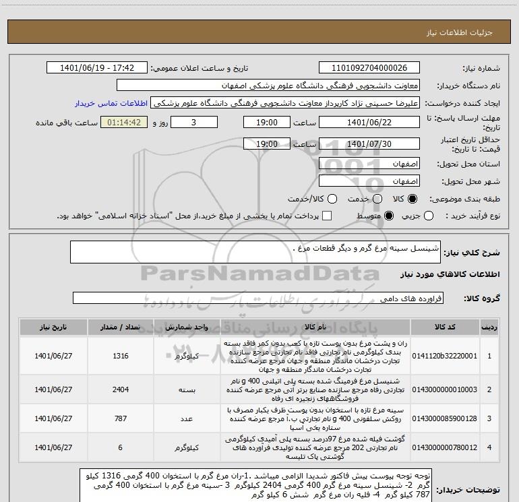Click row 4 product name گوشت فیله شده مرغ
Viewport: 519px width, 502px height.
click(x=315, y=447)
